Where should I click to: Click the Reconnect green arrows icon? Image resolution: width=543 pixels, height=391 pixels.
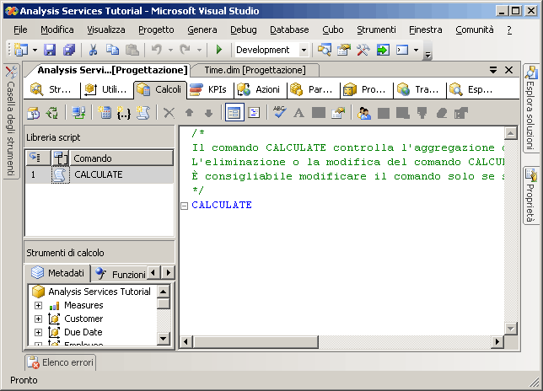coord(52,113)
